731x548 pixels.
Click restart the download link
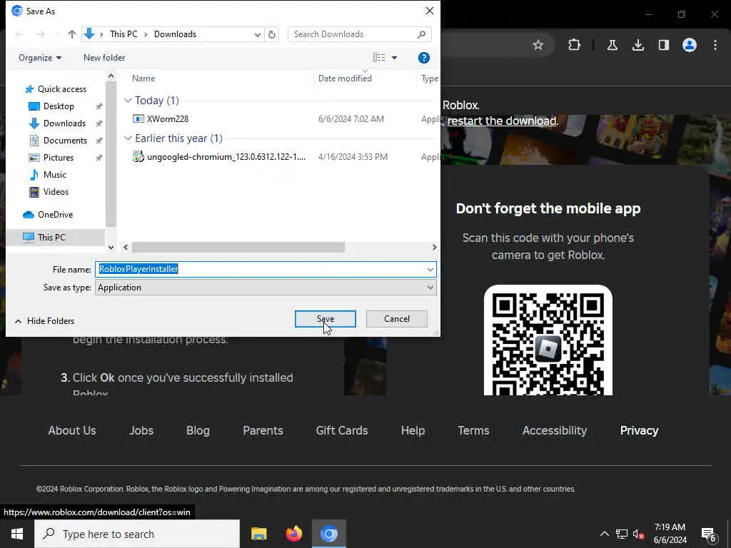[x=502, y=121]
